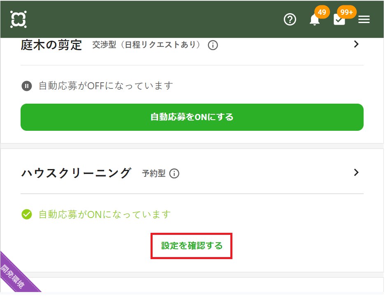Click the 交渉型（日程リクエストあり） label
The width and height of the screenshot is (385, 306).
[x=147, y=45]
